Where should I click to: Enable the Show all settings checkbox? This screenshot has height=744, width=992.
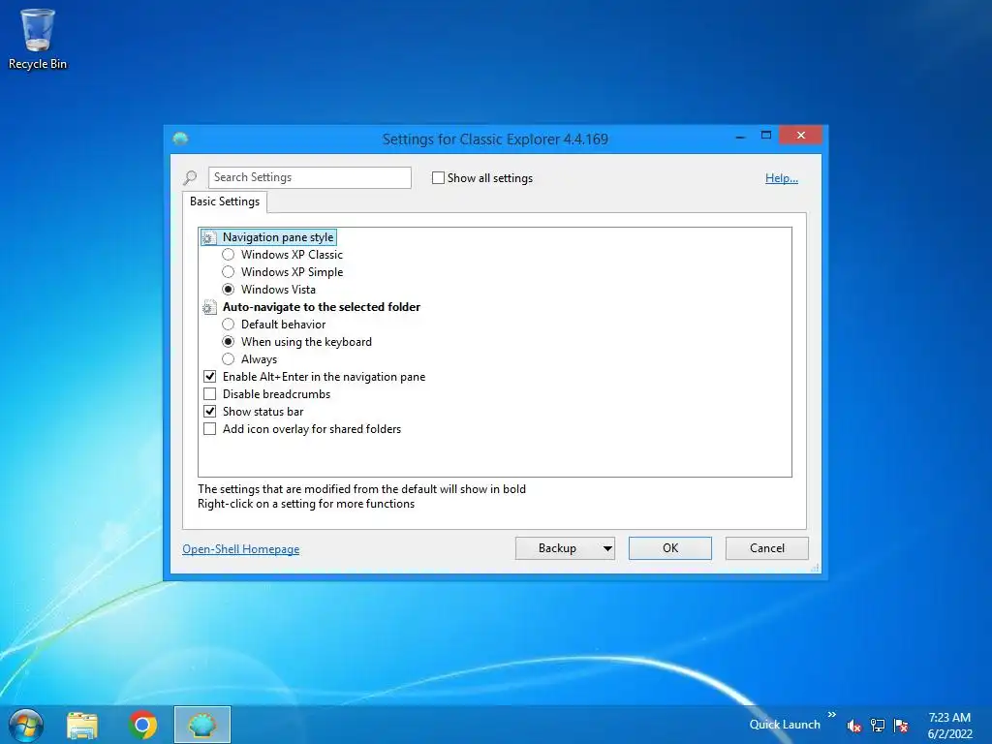pyautogui.click(x=438, y=178)
